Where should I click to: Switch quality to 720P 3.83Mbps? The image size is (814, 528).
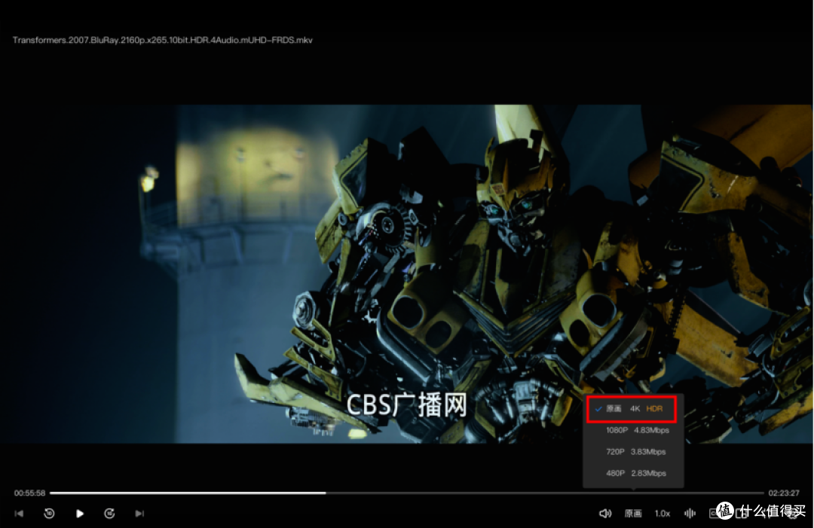633,452
